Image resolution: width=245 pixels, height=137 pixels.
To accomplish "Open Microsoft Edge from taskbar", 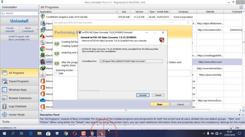I will coord(31,134).
